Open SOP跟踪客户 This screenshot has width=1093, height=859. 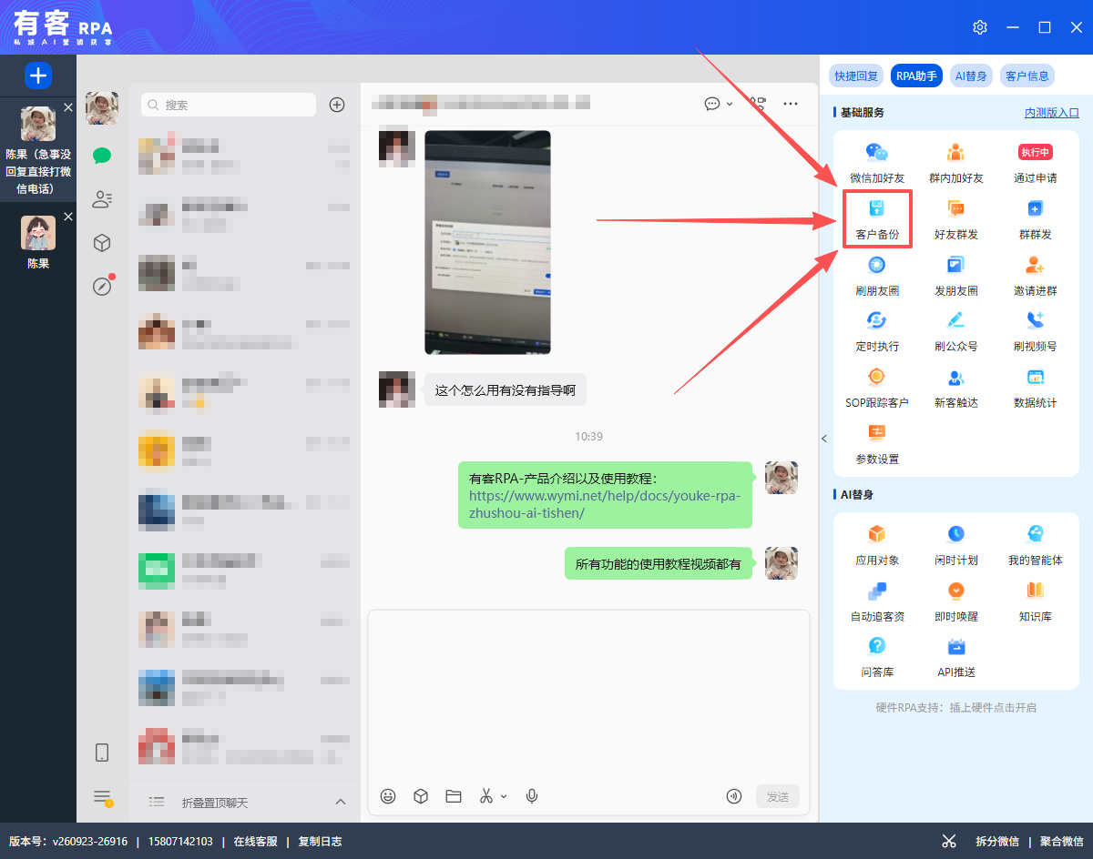[877, 389]
